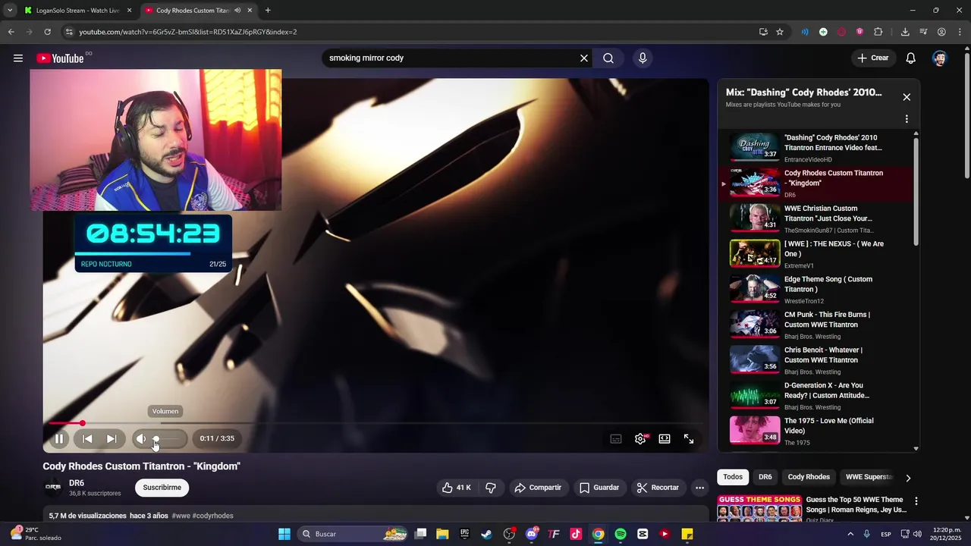Play Dashing Cody Rhodes 2010 Titantron video
The width and height of the screenshot is (971, 546).
pyautogui.click(x=815, y=148)
